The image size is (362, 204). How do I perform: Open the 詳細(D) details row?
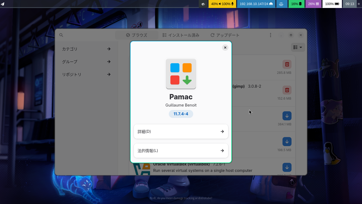pos(181,131)
